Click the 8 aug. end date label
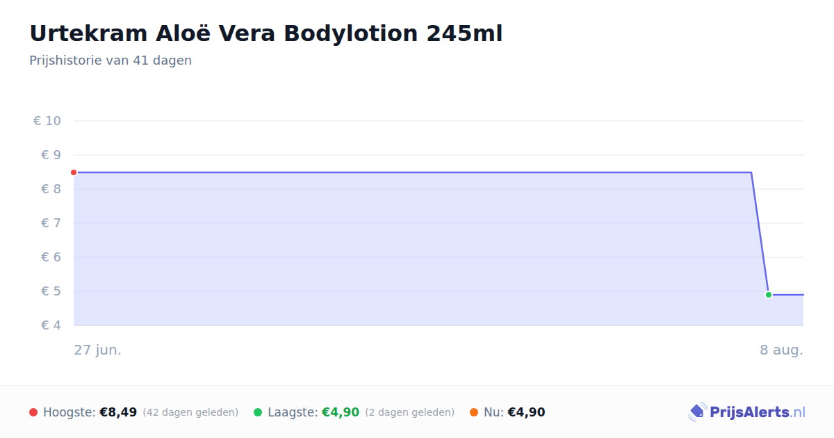The height and width of the screenshot is (438, 834). (x=781, y=350)
